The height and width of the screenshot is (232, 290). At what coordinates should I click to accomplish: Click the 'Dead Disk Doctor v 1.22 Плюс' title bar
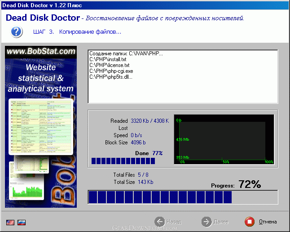pos(145,5)
